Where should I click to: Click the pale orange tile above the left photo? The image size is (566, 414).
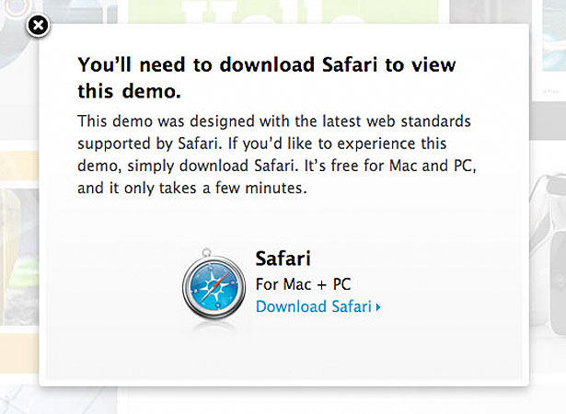tap(19, 166)
